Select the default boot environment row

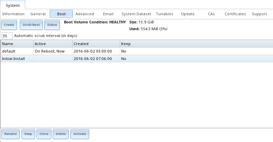137,51
